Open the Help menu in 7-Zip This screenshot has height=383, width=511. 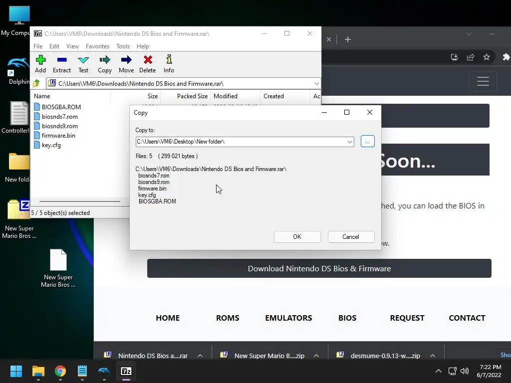[x=143, y=46]
